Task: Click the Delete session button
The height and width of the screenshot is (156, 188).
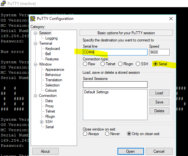Action: 159,111
